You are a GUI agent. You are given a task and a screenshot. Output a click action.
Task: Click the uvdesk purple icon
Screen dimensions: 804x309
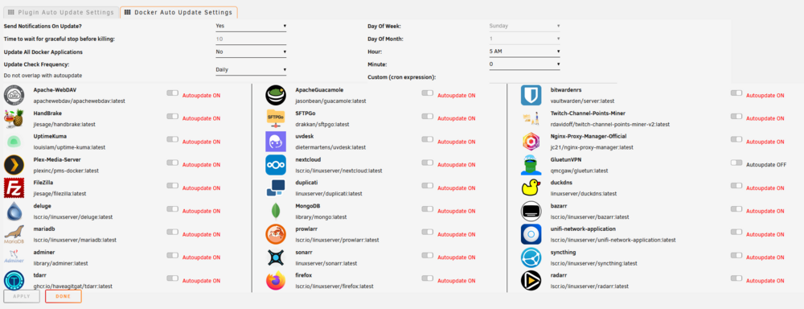click(275, 142)
